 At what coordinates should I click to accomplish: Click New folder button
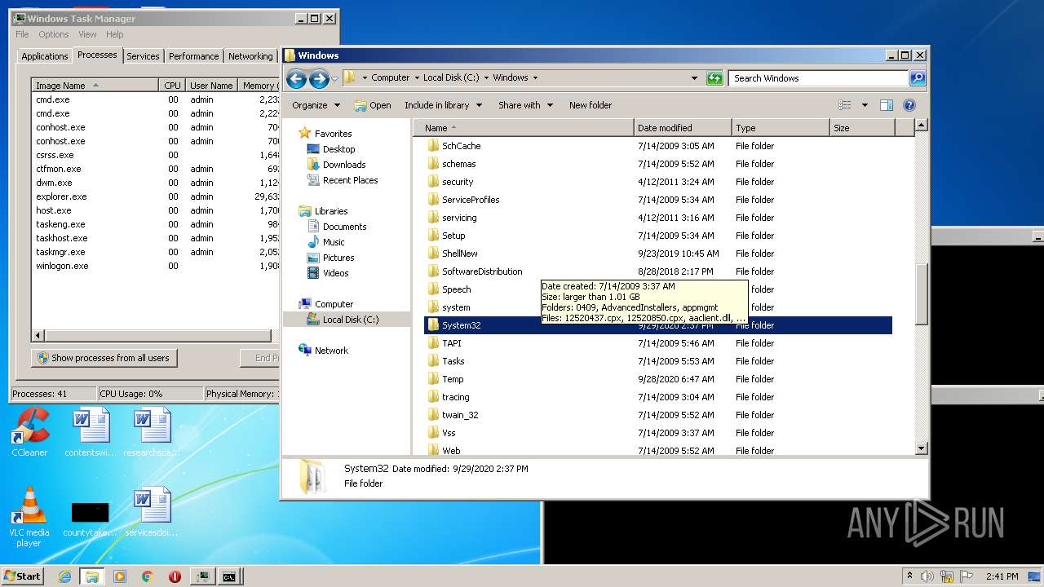click(x=591, y=105)
